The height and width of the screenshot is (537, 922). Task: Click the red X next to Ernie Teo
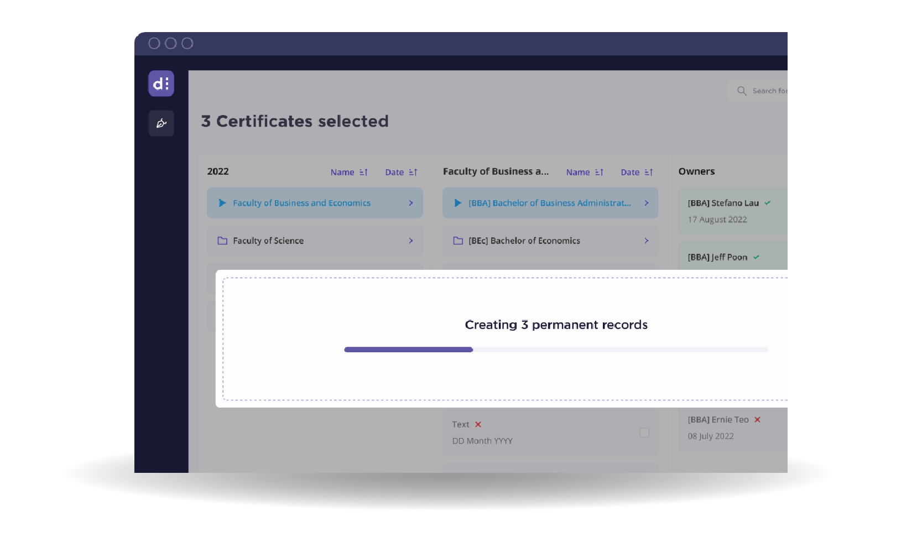click(758, 420)
